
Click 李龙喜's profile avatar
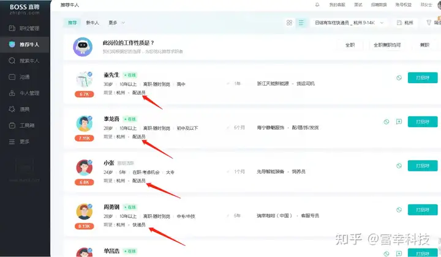[x=85, y=124]
